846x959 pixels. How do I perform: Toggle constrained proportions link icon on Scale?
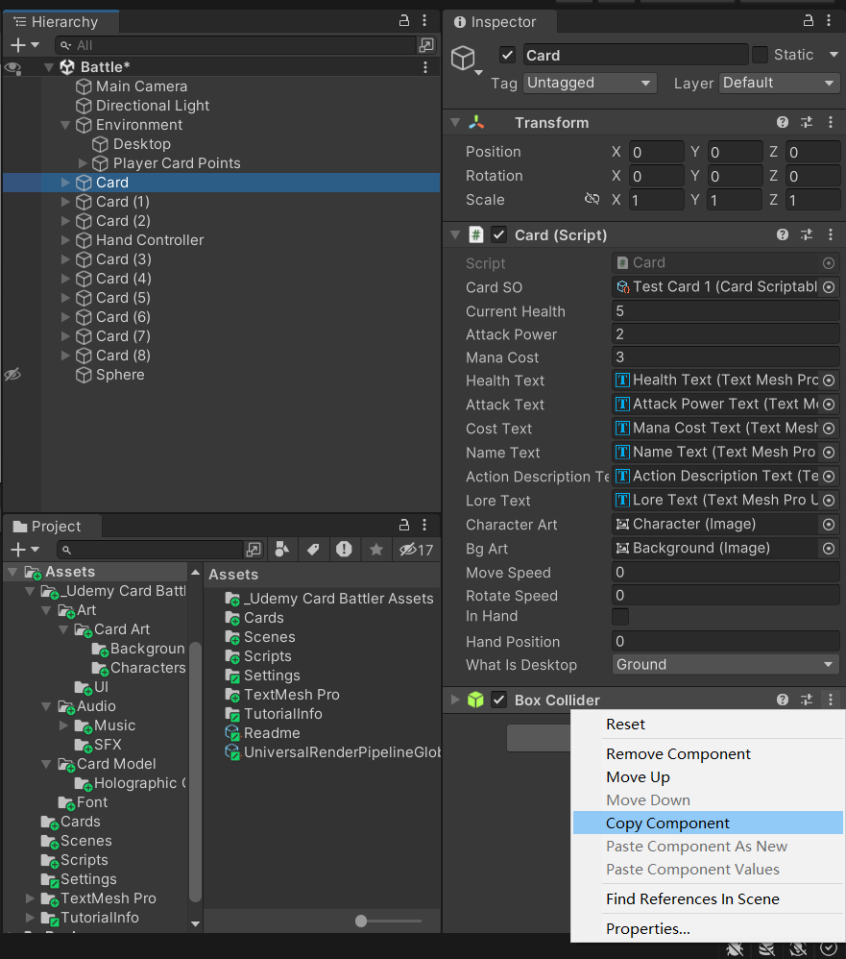(592, 199)
